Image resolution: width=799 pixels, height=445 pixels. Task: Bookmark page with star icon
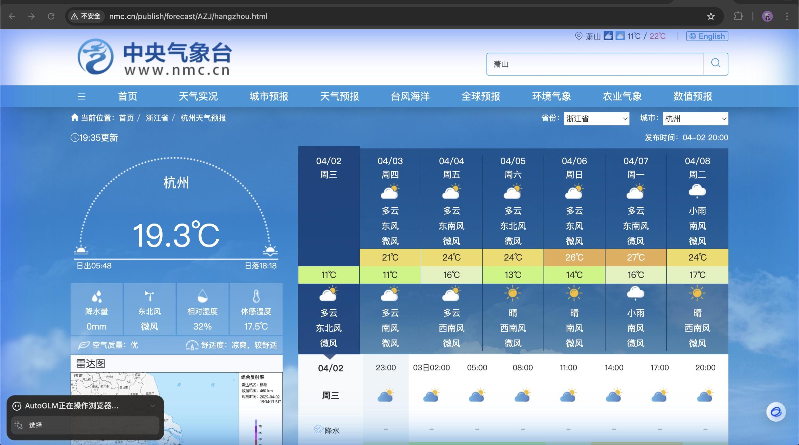[x=711, y=16]
